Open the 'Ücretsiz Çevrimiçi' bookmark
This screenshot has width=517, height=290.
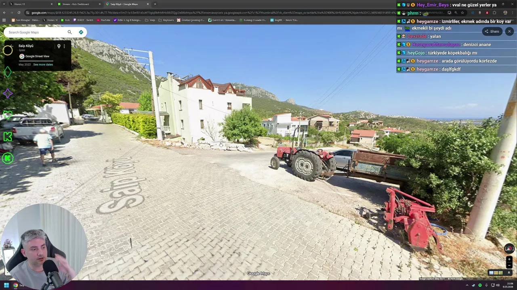coord(191,20)
